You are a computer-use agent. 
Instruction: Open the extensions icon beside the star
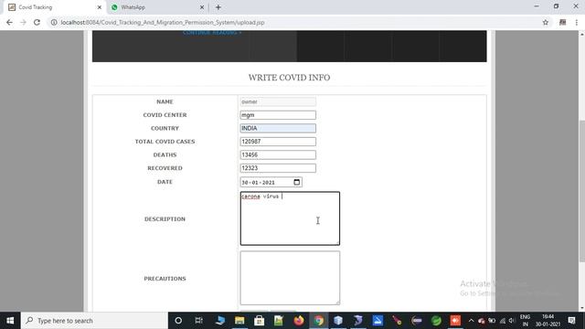pyautogui.click(x=563, y=22)
